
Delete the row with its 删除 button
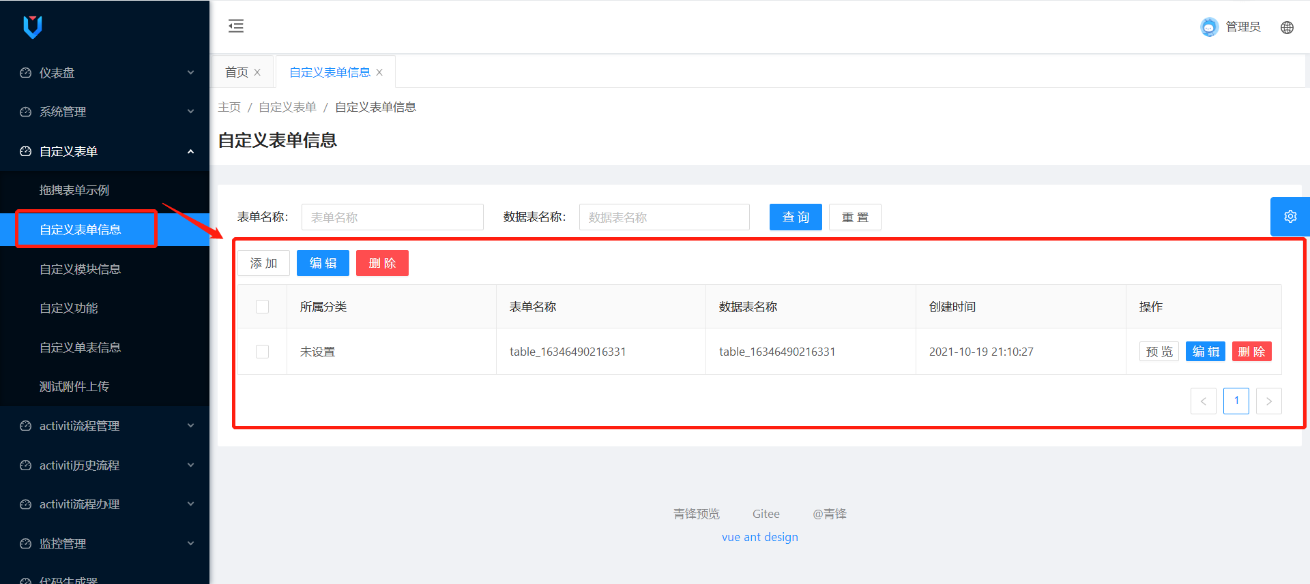[1252, 352]
